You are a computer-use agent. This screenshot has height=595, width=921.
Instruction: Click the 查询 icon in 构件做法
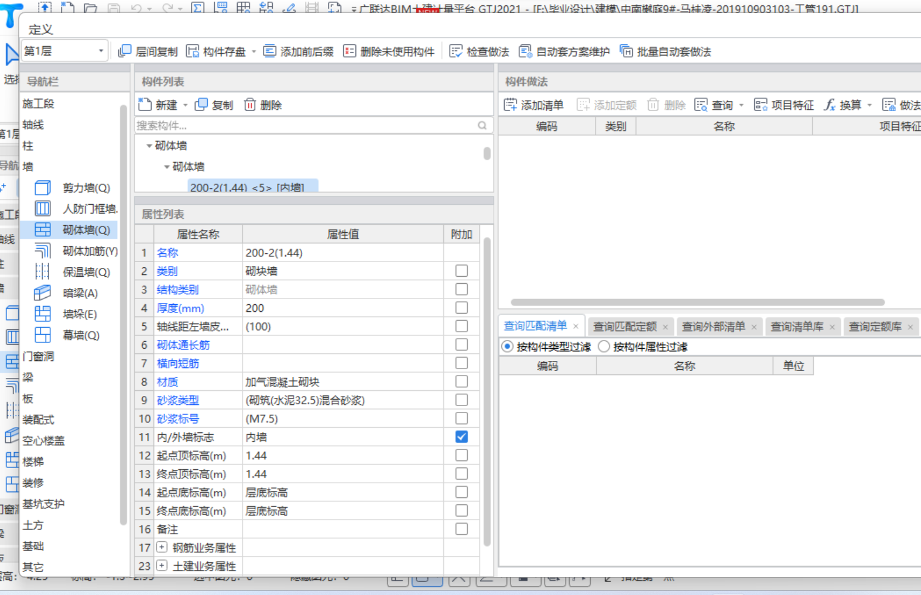(701, 105)
